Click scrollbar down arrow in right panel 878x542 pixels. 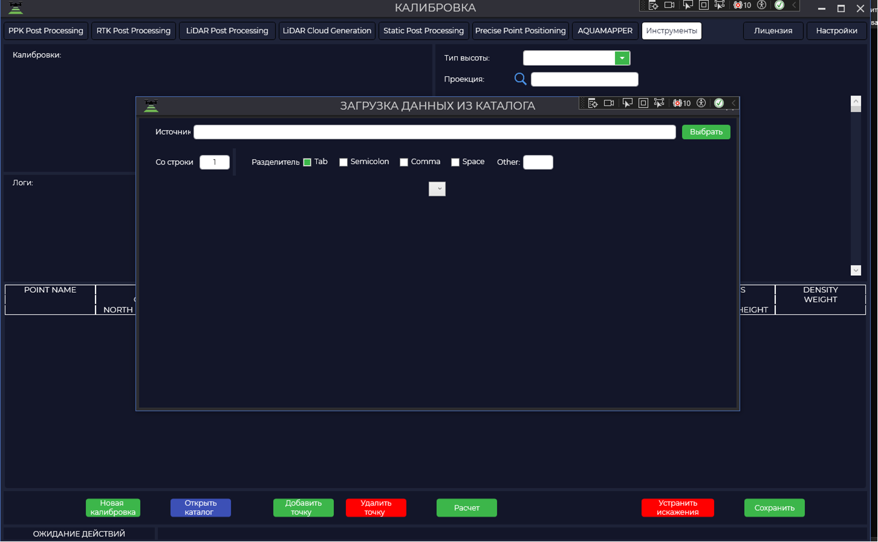tap(856, 270)
